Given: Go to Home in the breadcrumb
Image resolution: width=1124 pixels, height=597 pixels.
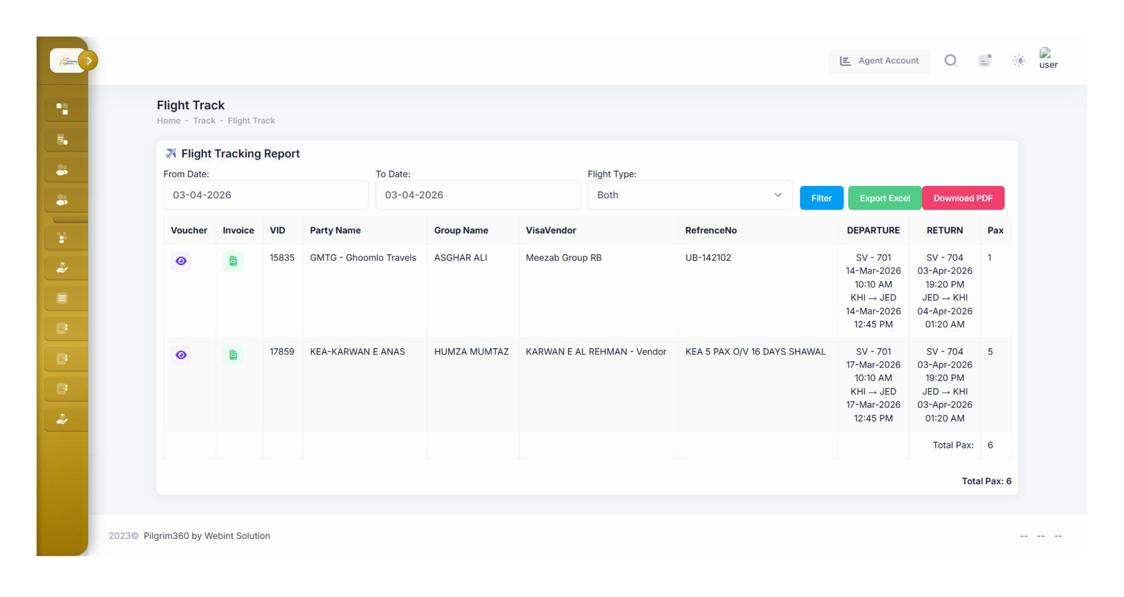Looking at the screenshot, I should 168,121.
